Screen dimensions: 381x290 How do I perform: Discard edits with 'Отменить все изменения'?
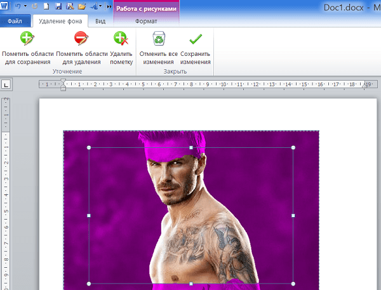click(x=157, y=40)
